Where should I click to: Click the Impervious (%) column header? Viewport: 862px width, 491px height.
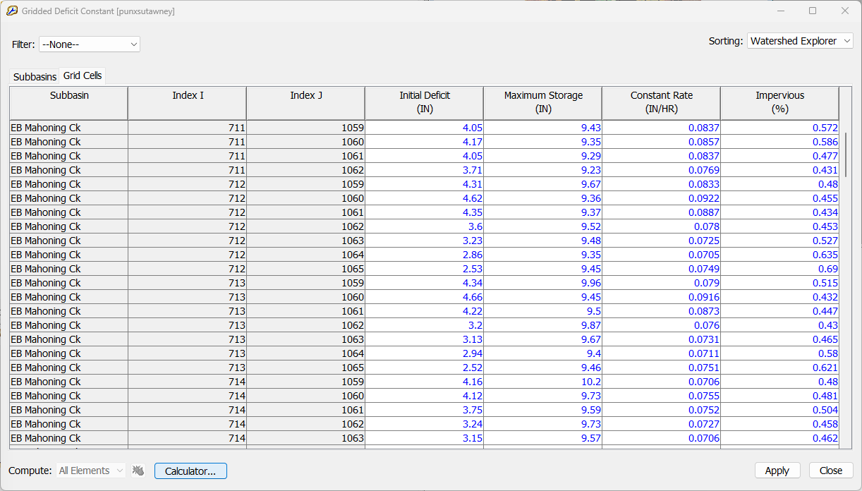780,103
